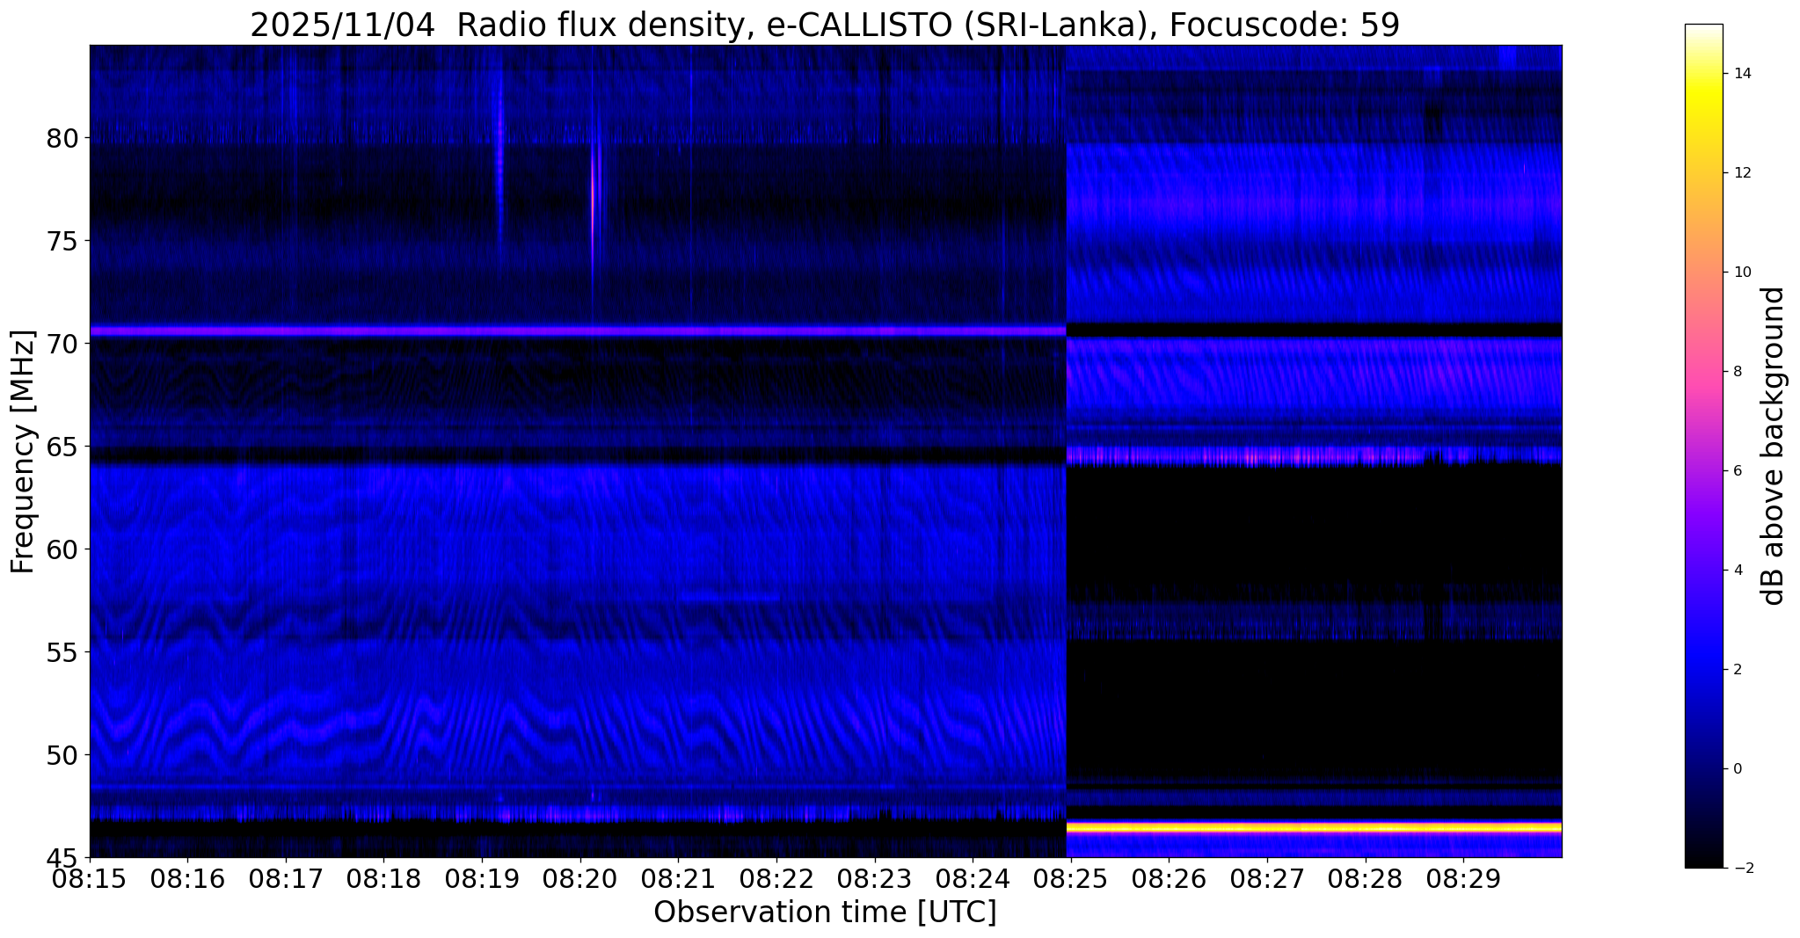1800x938 pixels.
Task: Click the 60 MHz frequency tick label
Action: pyautogui.click(x=62, y=549)
